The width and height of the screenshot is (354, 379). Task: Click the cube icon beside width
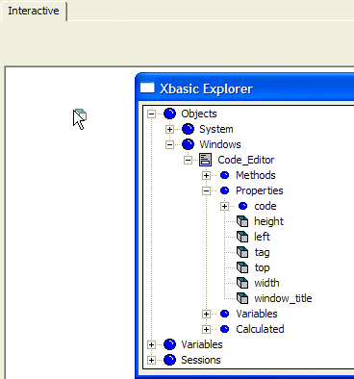242,283
